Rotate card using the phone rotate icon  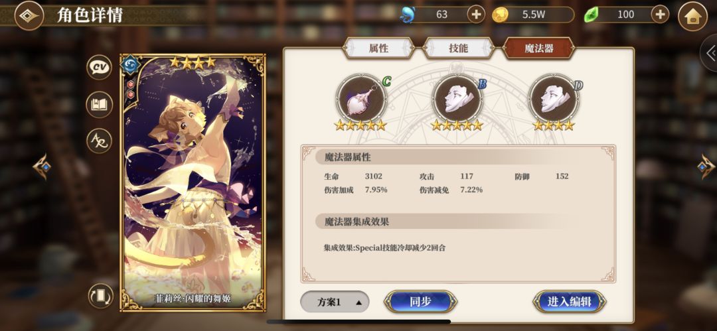coord(101,296)
